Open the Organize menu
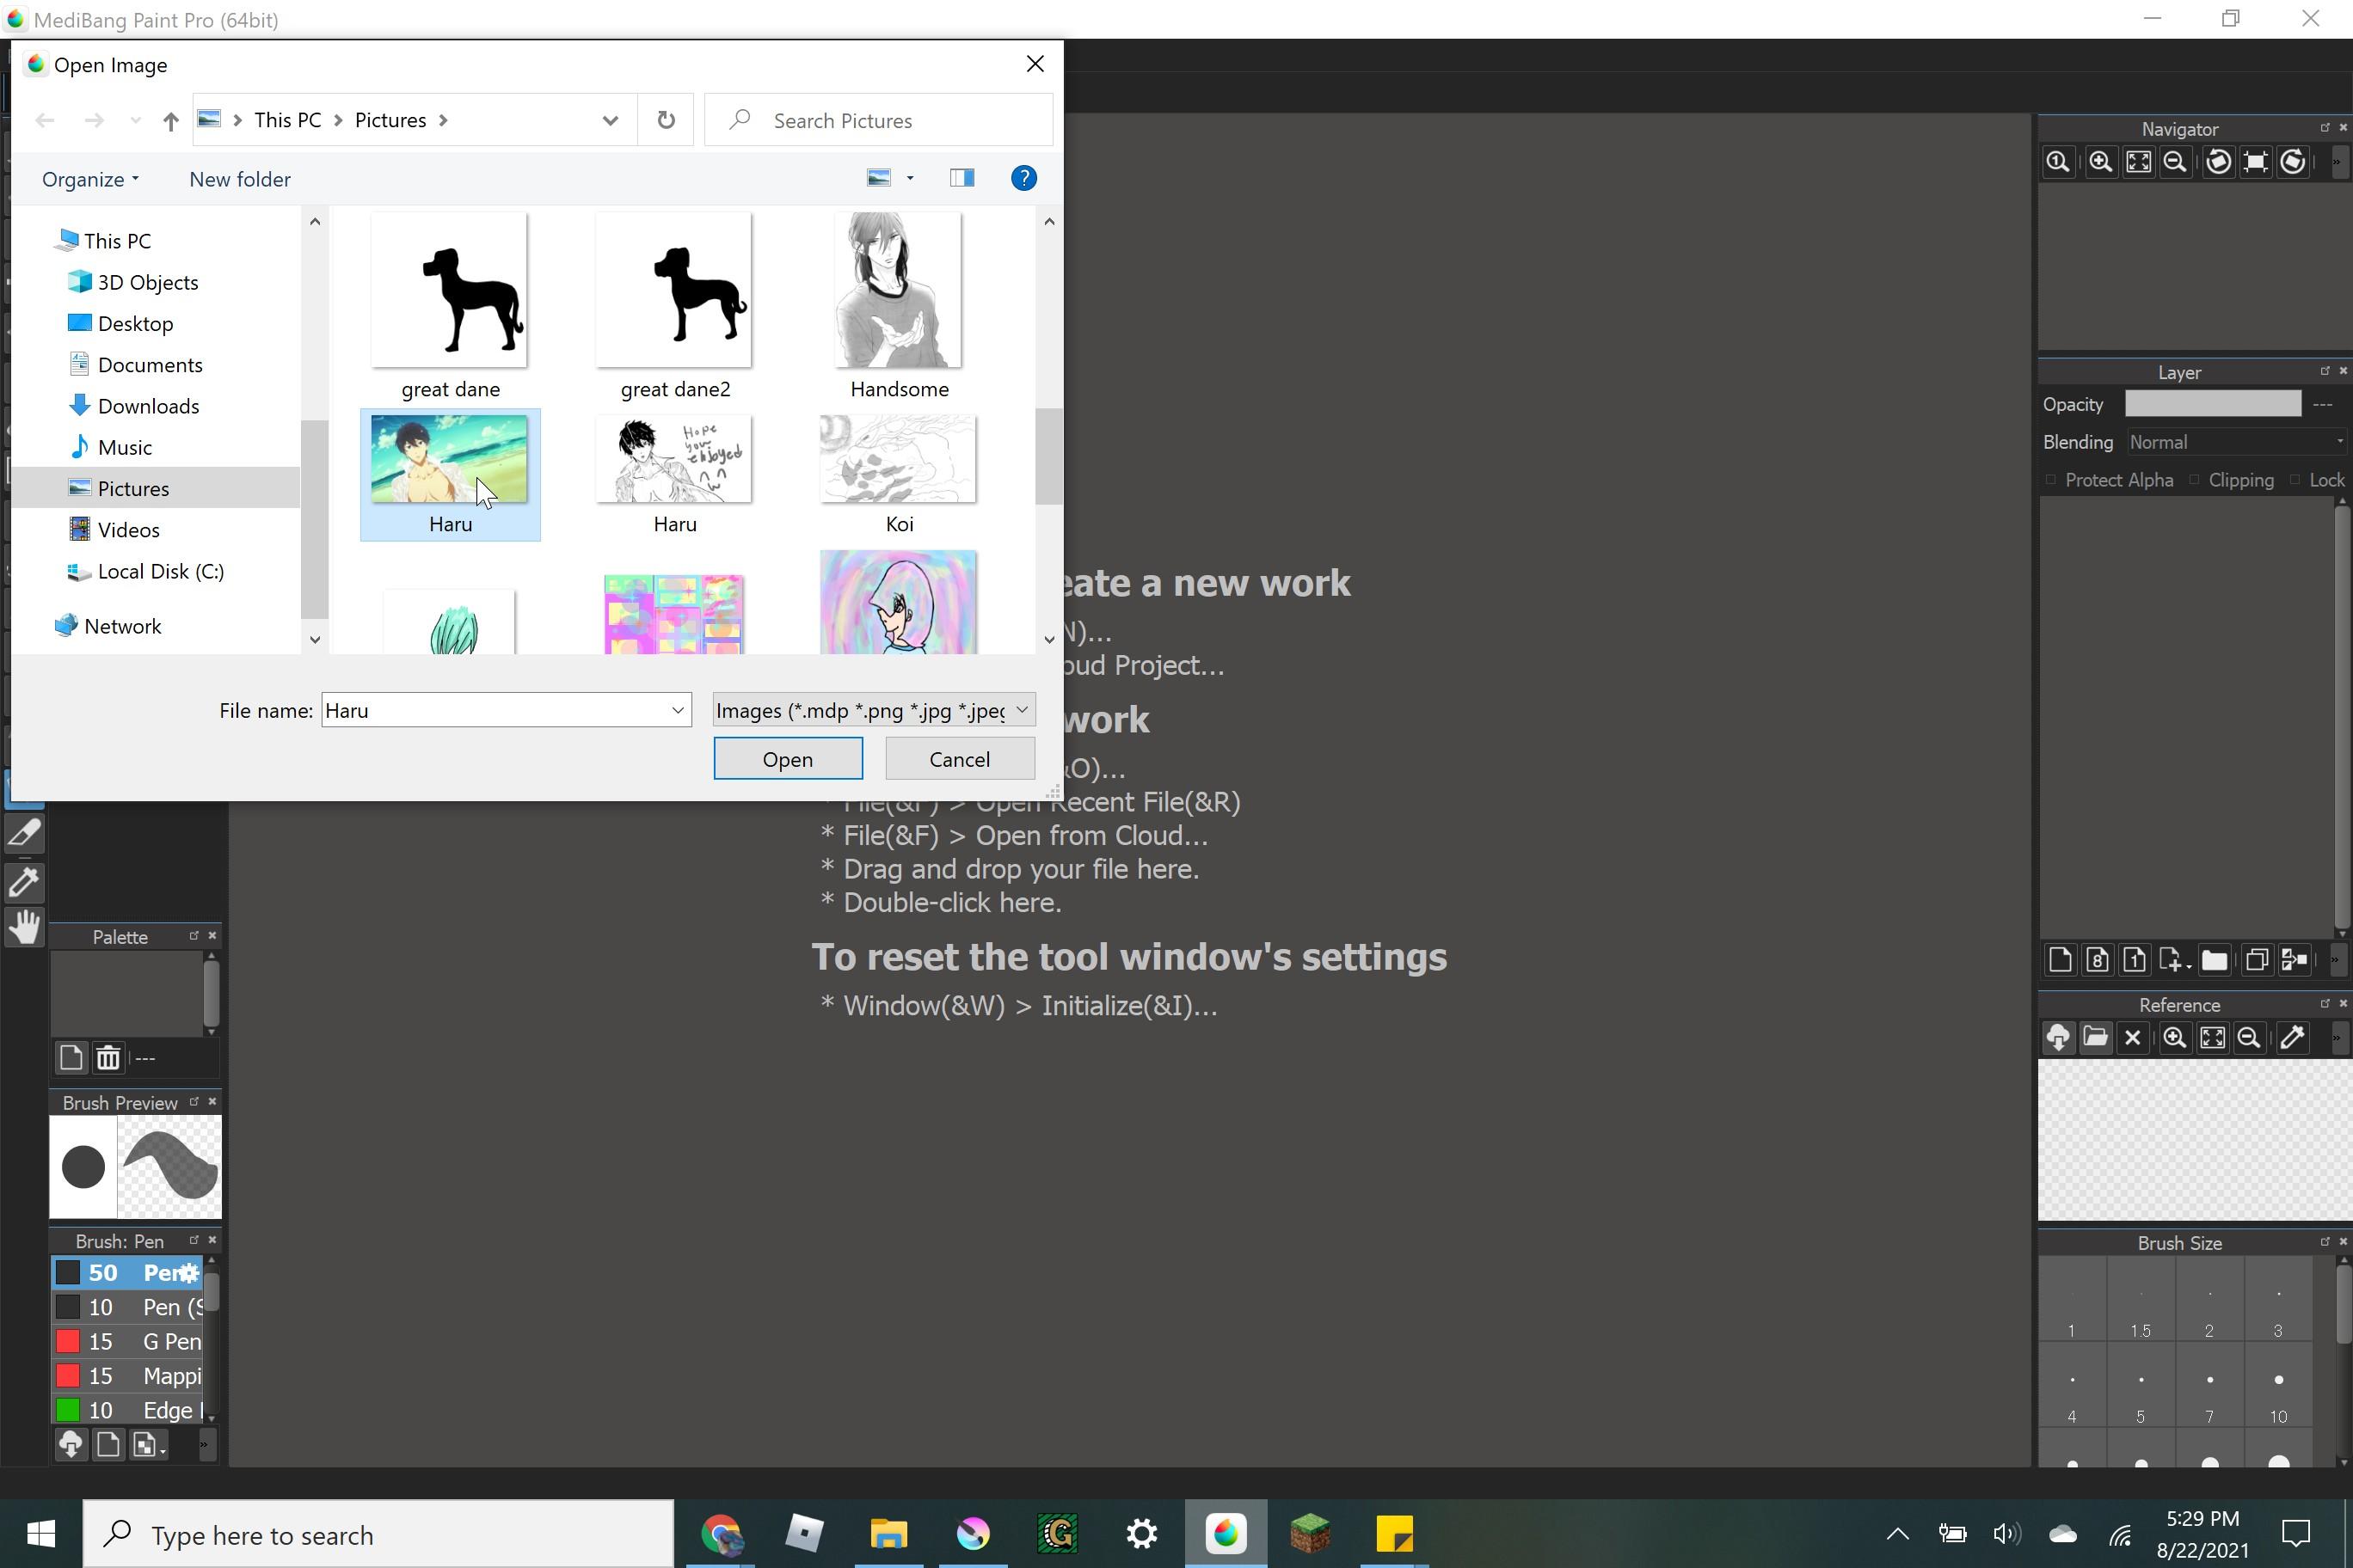This screenshot has height=1568, width=2353. point(90,179)
